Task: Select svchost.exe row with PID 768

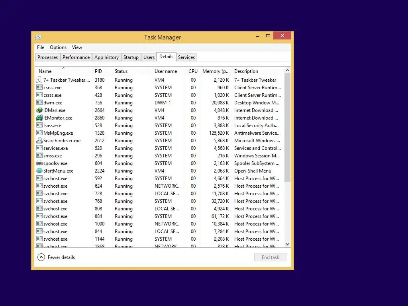Action: click(159, 201)
